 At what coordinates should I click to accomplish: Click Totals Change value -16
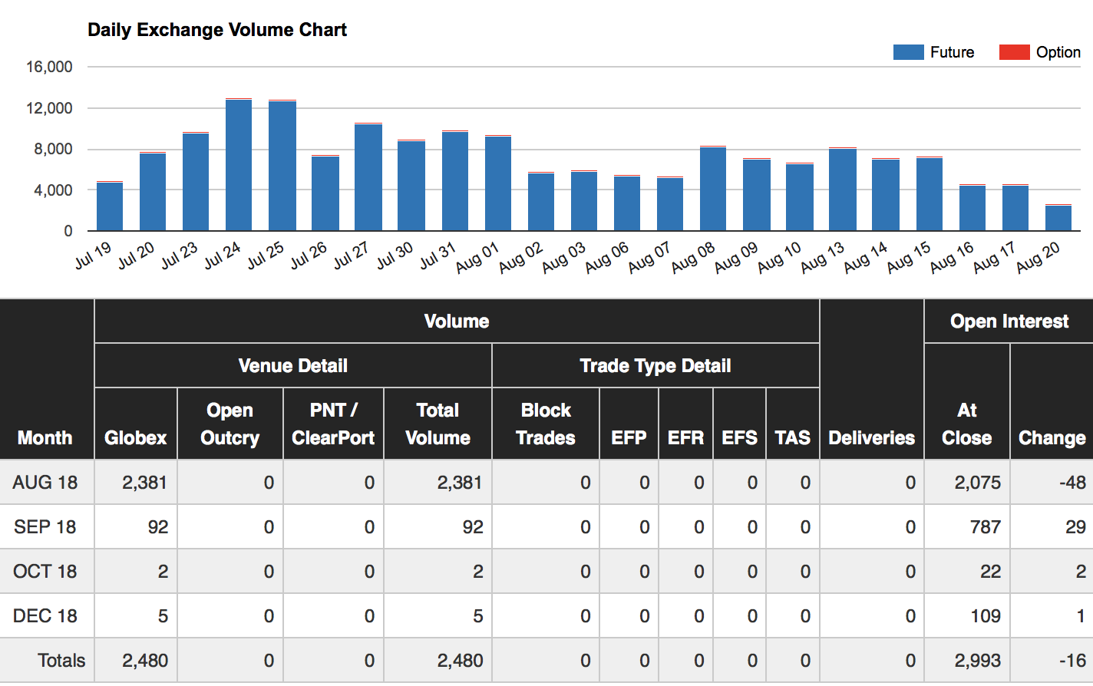[x=1072, y=661]
